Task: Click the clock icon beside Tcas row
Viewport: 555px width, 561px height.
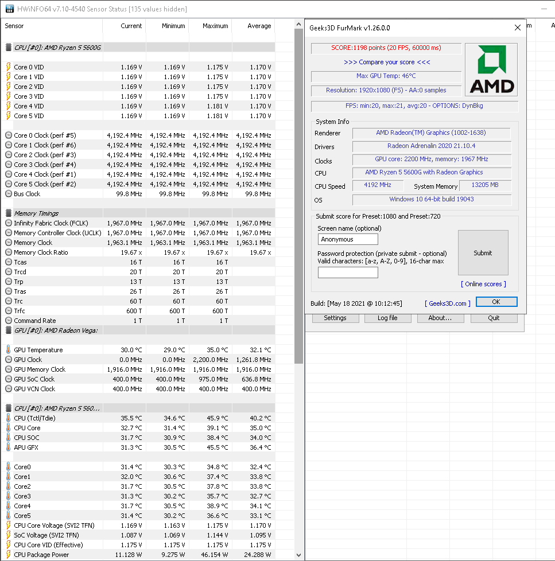Action: (9, 262)
